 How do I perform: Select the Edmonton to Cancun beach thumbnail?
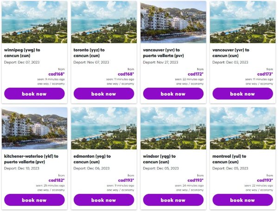point(103,128)
